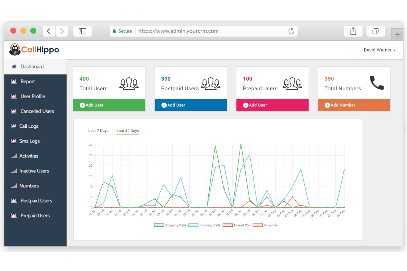Open Report in the sidebar
407x271 pixels.
point(35,82)
